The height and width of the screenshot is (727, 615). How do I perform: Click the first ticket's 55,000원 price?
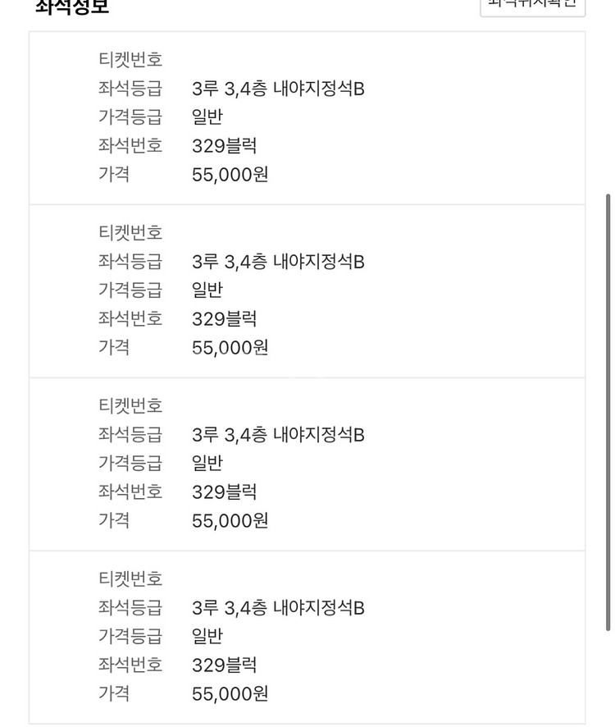230,175
